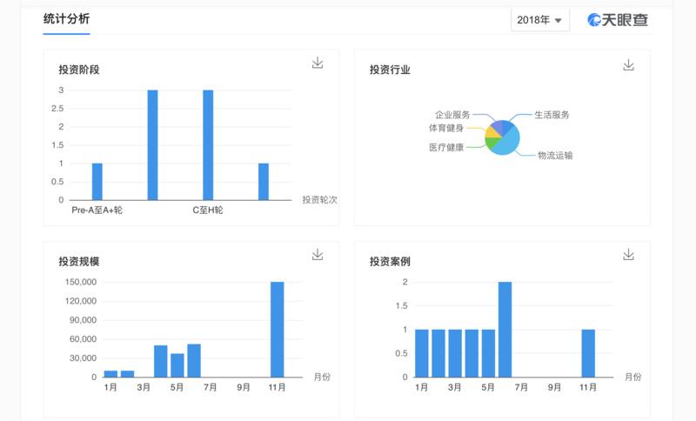Click the tallest June bar in 投资案例
The height and width of the screenshot is (421, 696).
pos(505,331)
